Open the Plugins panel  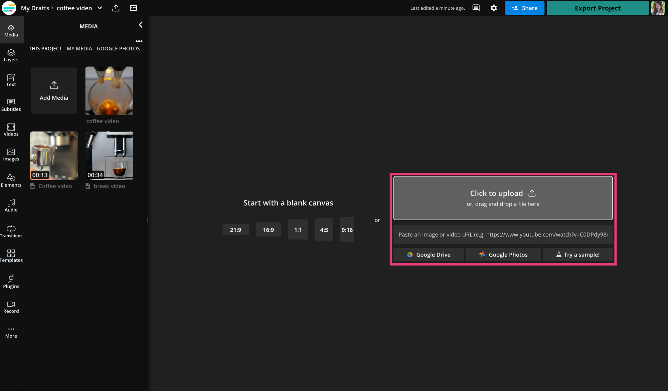click(11, 282)
